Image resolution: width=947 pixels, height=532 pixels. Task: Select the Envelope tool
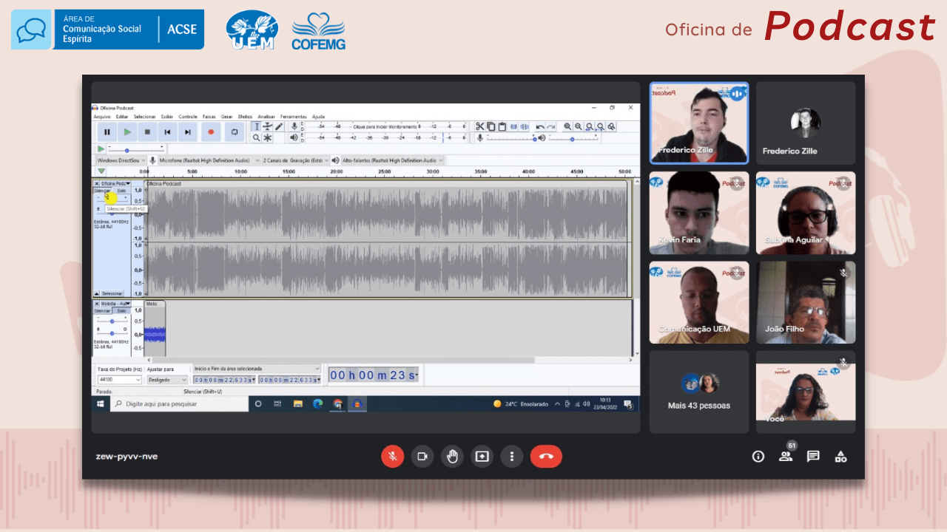click(268, 126)
